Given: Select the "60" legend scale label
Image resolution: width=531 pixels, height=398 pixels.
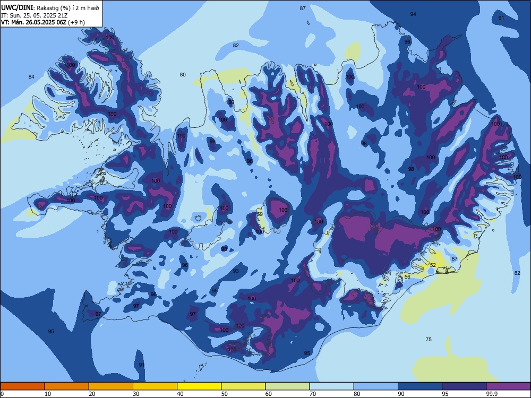Looking at the screenshot, I should (269, 394).
